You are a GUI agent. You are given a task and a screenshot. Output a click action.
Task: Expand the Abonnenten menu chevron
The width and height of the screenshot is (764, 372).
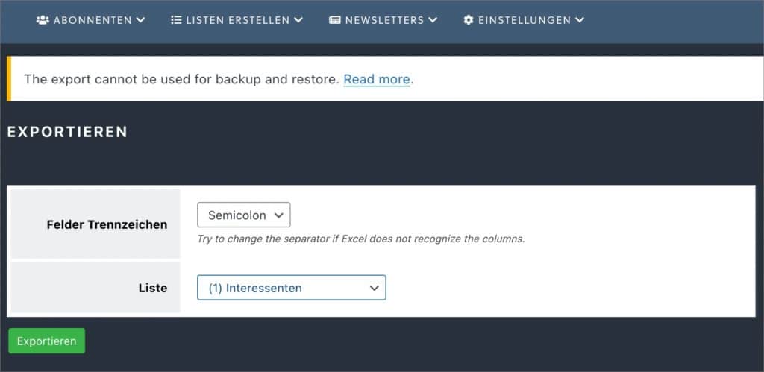tap(140, 20)
